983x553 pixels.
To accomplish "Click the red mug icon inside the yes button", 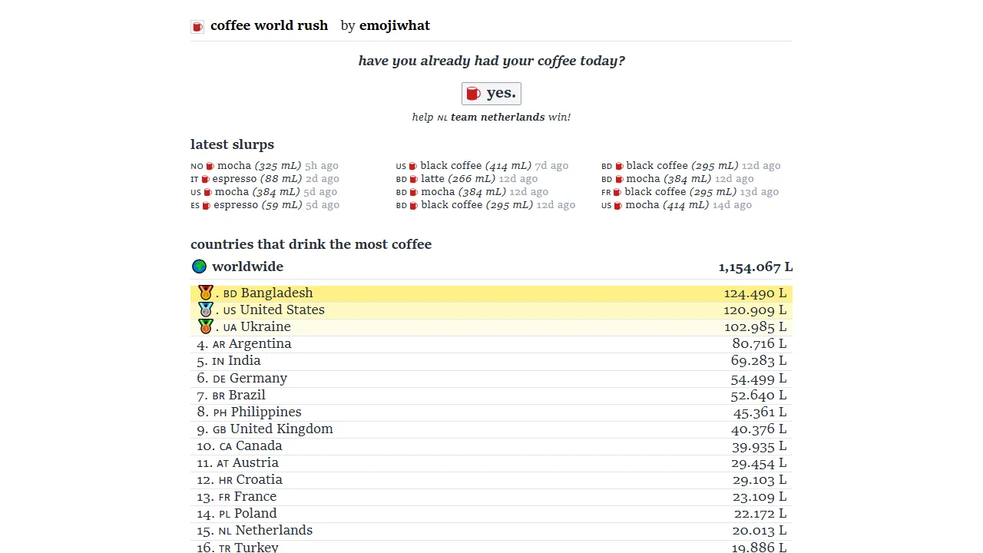I will pyautogui.click(x=473, y=93).
